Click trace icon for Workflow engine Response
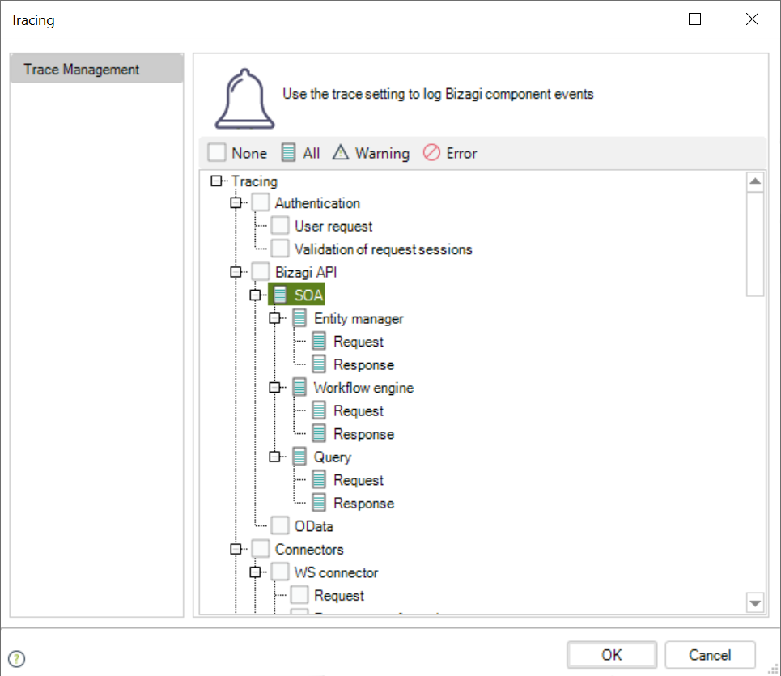Viewport: 781px width, 676px height. click(319, 433)
